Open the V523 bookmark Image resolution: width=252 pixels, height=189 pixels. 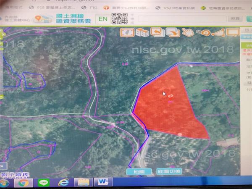point(175,8)
